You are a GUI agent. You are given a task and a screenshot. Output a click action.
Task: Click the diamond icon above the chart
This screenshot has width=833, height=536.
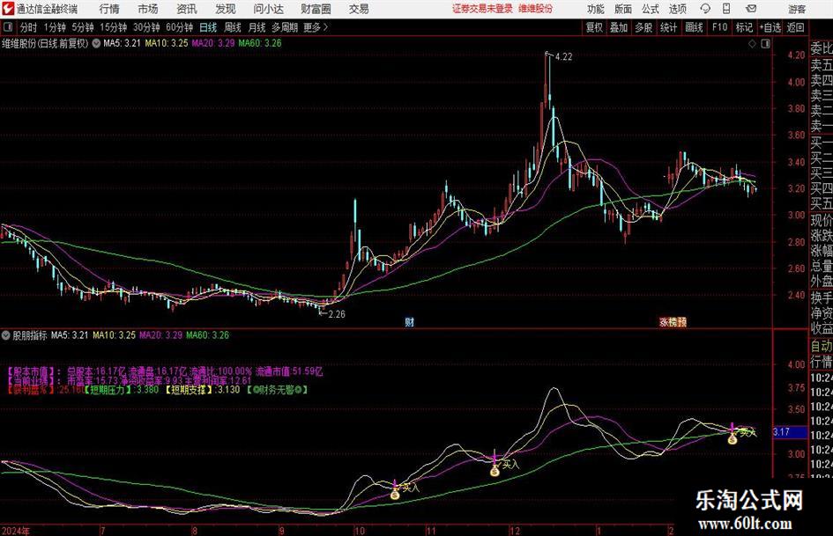[x=752, y=44]
